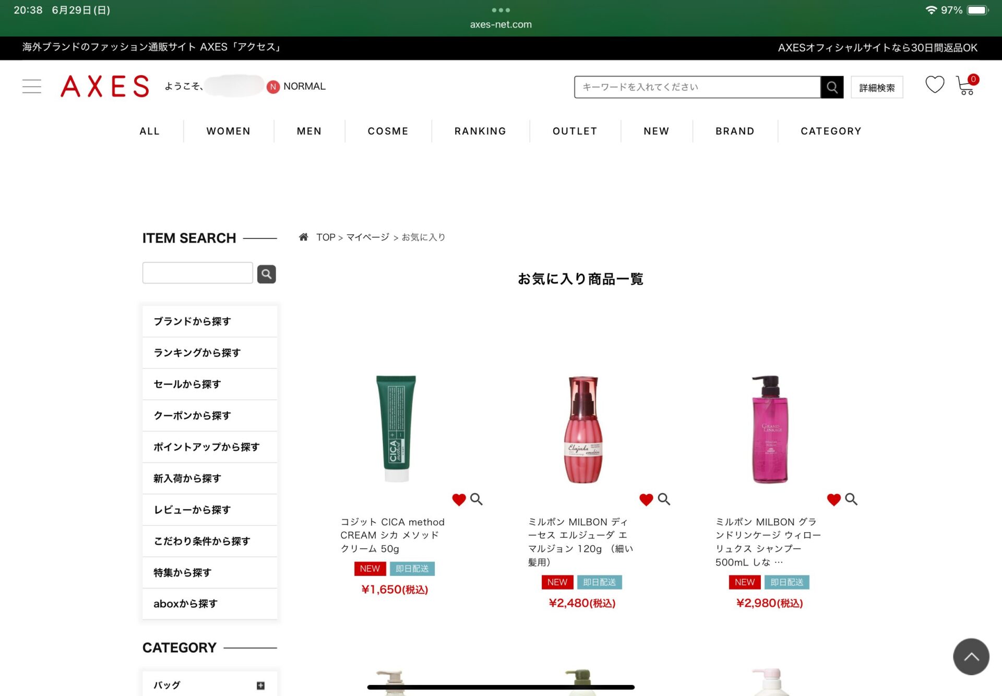Image resolution: width=1002 pixels, height=696 pixels.
Task: Select ブランドから探す in sidebar
Action: (x=210, y=321)
